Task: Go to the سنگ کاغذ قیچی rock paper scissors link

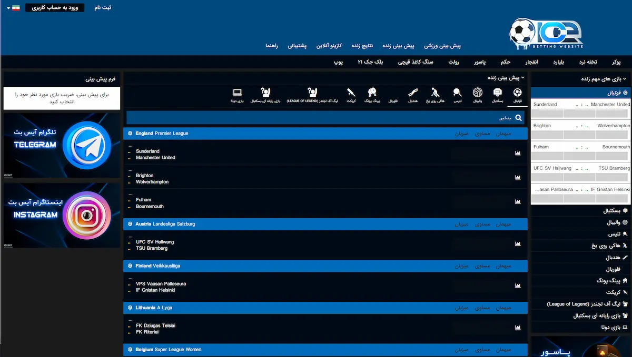Action: (414, 62)
